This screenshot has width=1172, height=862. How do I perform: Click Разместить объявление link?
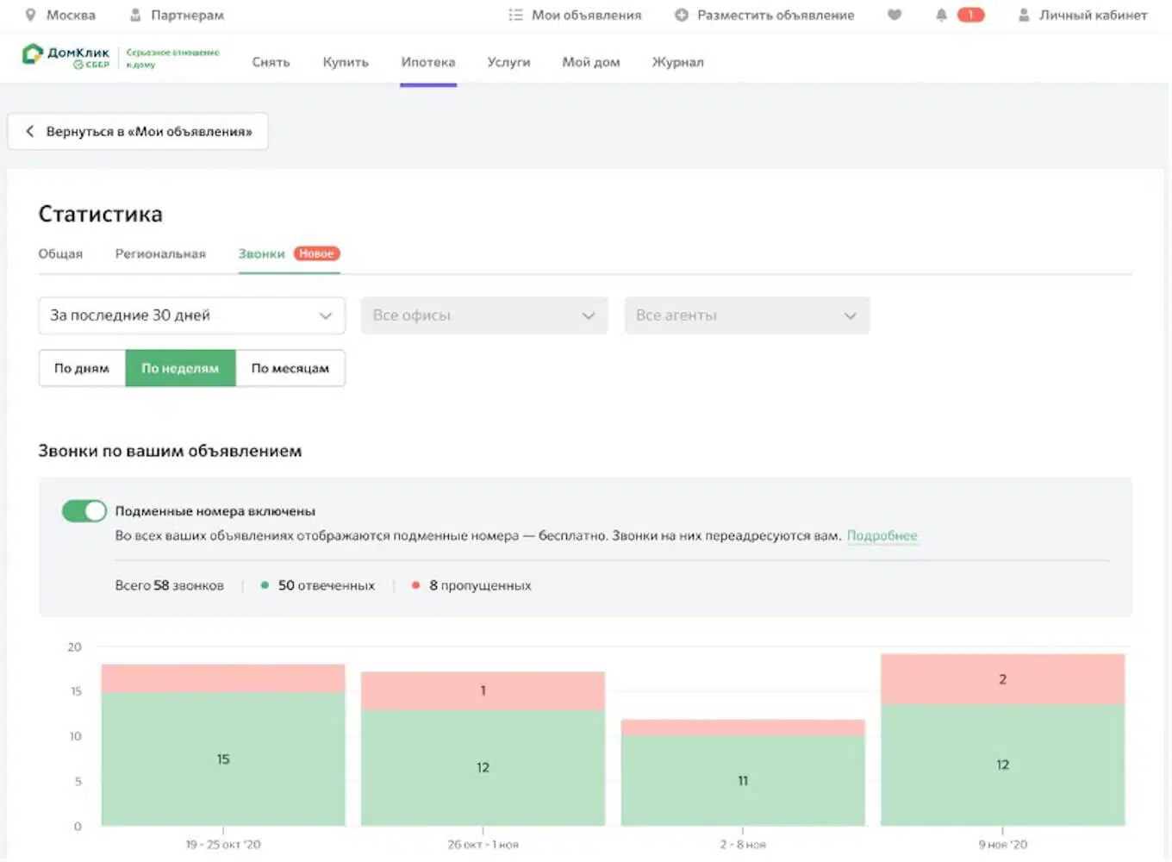(776, 15)
